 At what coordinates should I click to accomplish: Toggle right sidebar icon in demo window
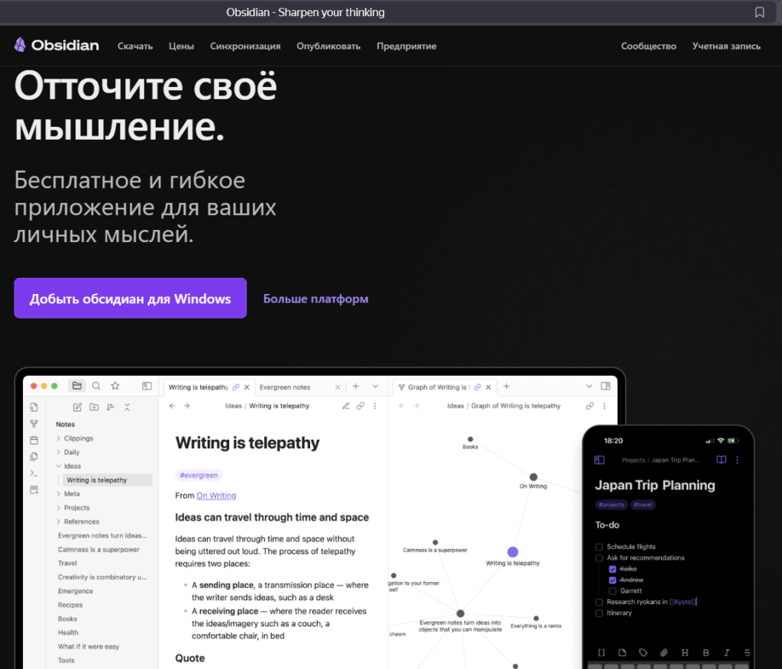pos(606,386)
